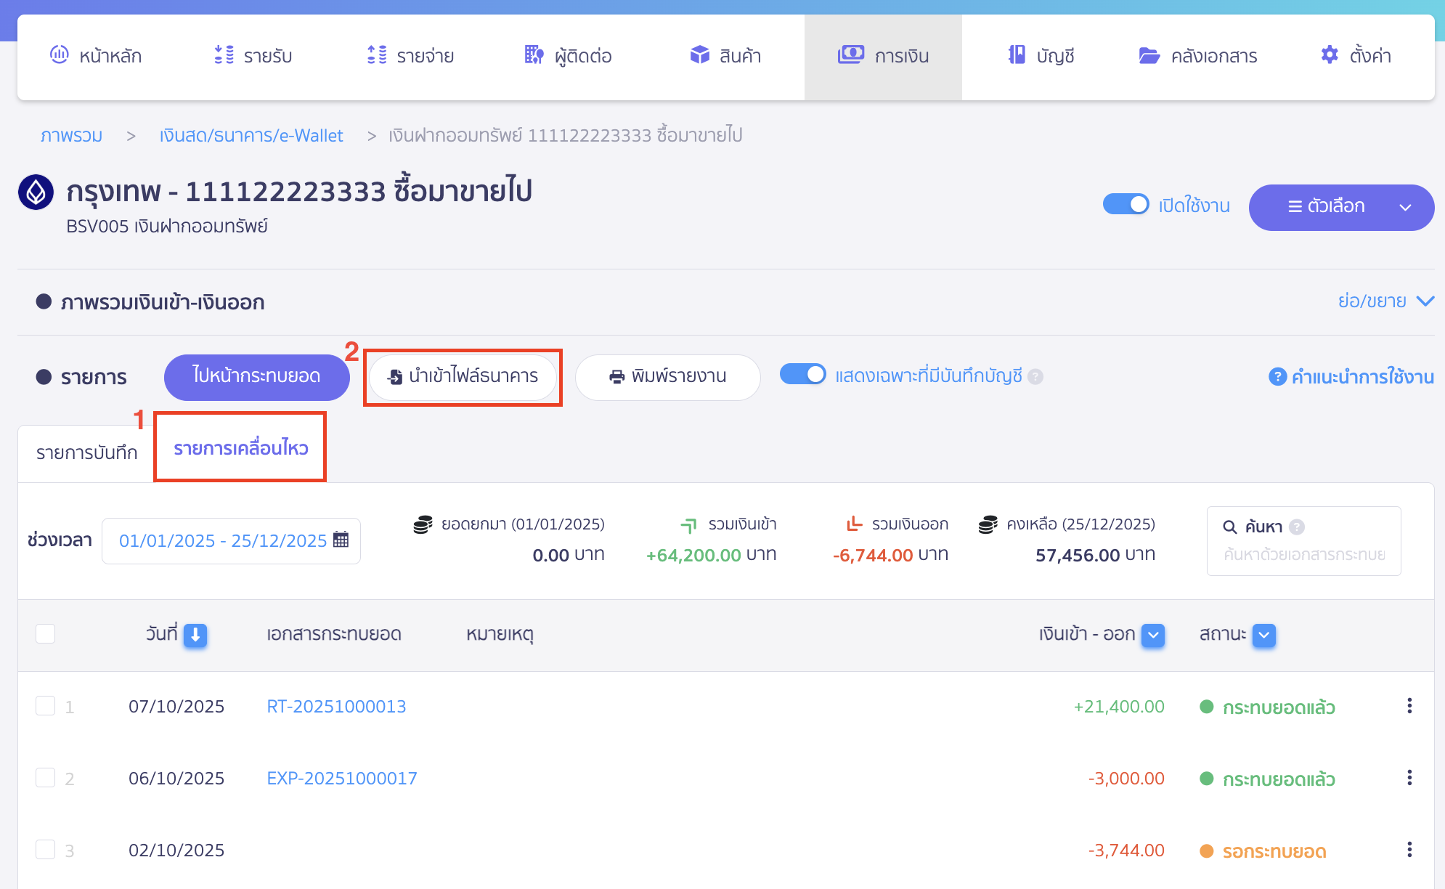
Task: Open the สถานะ status filter dropdown
Action: [x=1263, y=636]
